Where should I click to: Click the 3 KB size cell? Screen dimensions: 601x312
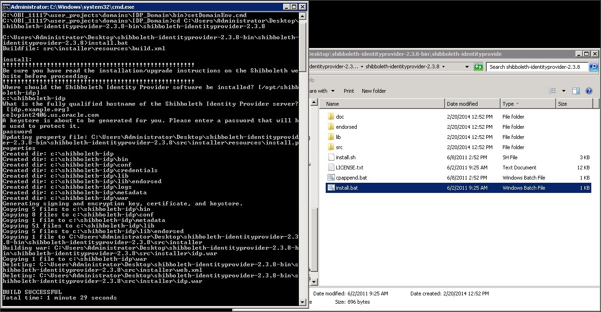[x=585, y=157]
